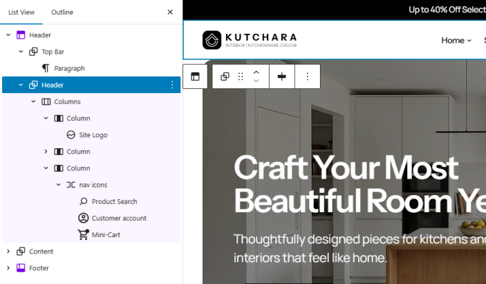The width and height of the screenshot is (486, 284).
Task: Select the Site Logo row
Action: [91, 135]
